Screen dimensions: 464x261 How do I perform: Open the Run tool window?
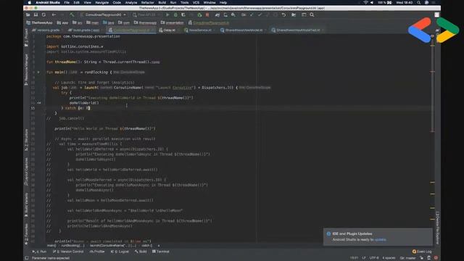tap(39, 252)
